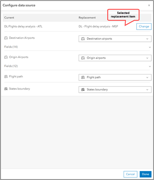Open the Origin airports replacement dropdown
154x180 pixels.
pyautogui.click(x=115, y=58)
